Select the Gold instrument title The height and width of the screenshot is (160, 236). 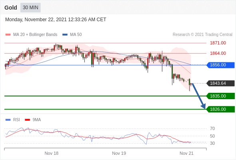tap(11, 8)
